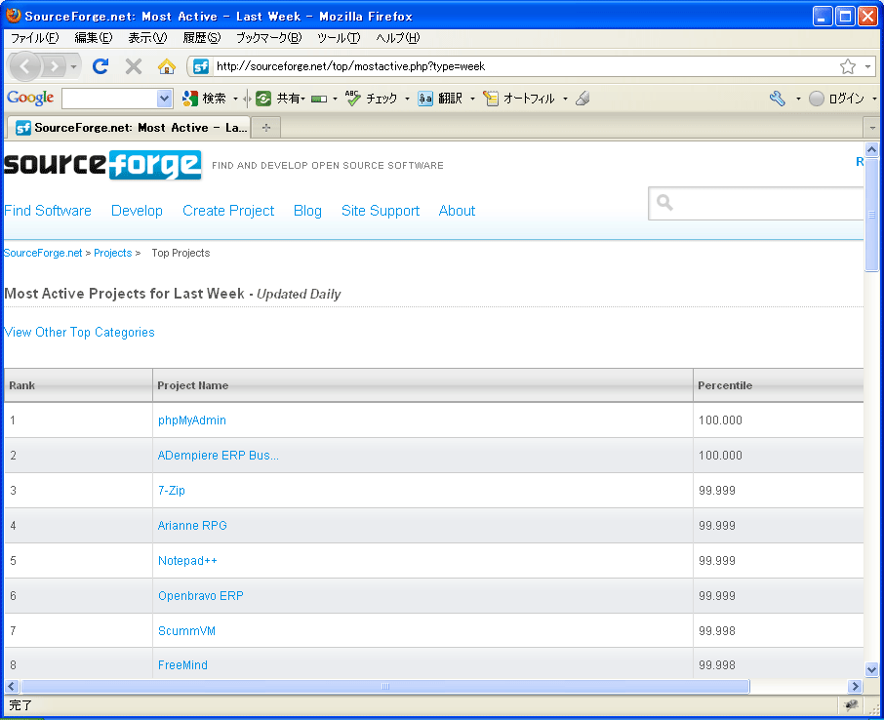Open a new tab with the plus button

(x=266, y=128)
